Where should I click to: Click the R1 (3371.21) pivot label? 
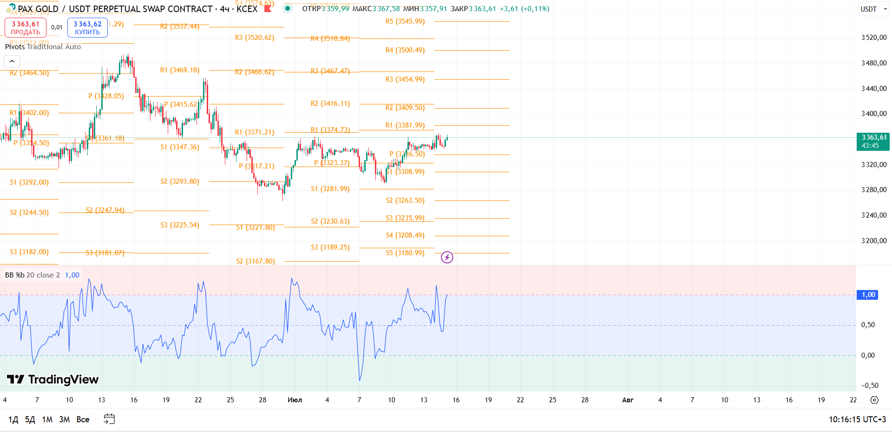click(x=255, y=132)
